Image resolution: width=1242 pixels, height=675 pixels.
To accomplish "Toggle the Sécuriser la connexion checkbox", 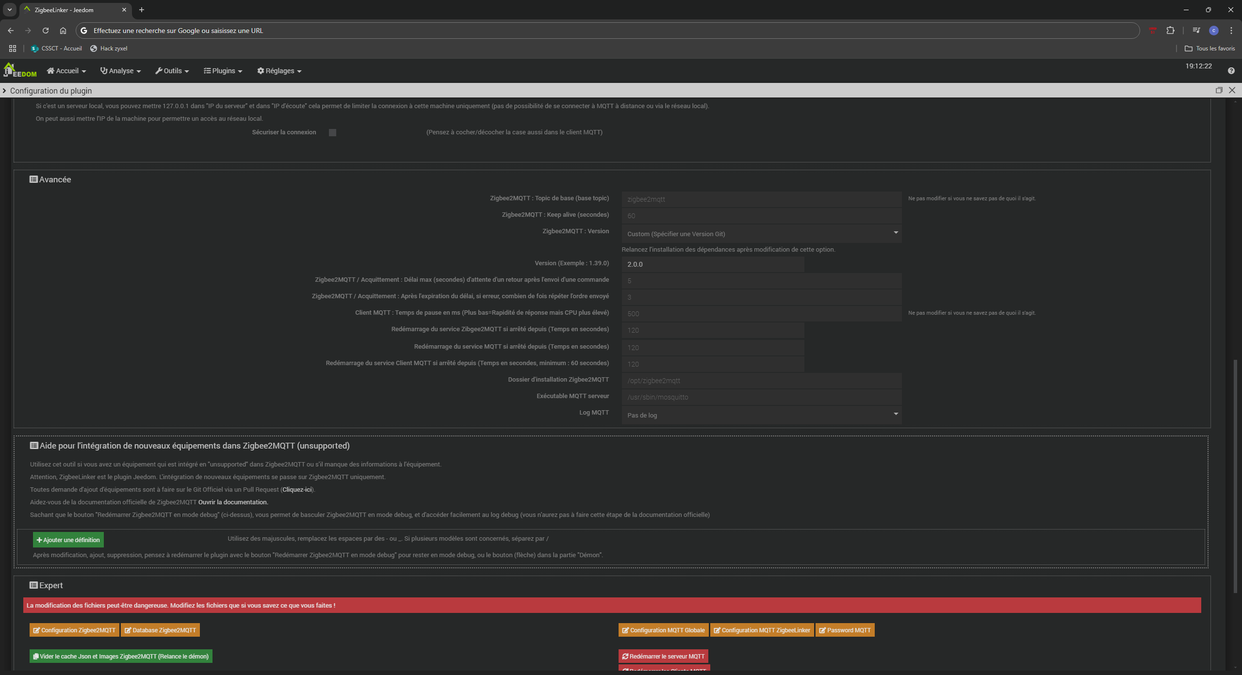I will [332, 132].
